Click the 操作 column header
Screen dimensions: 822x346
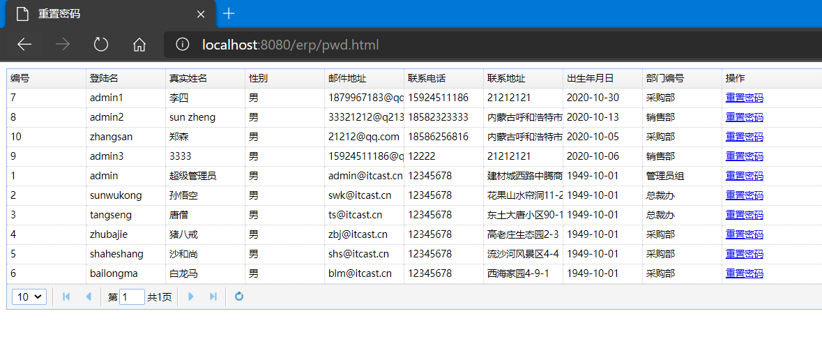pyautogui.click(x=772, y=79)
